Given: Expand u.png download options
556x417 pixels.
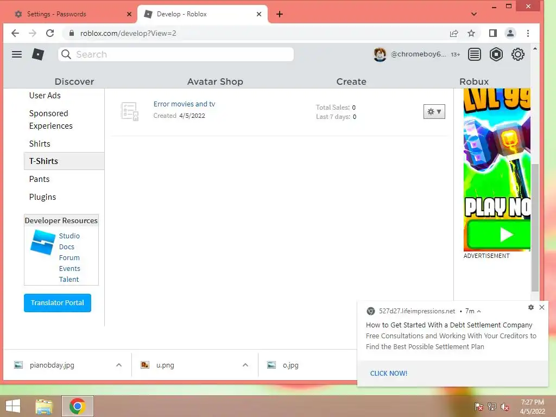Looking at the screenshot, I should point(245,365).
